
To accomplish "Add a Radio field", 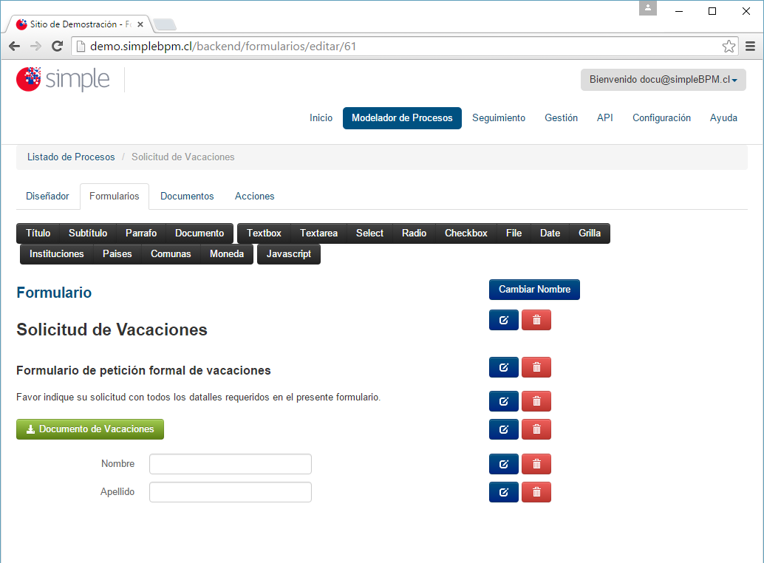I will [x=414, y=233].
